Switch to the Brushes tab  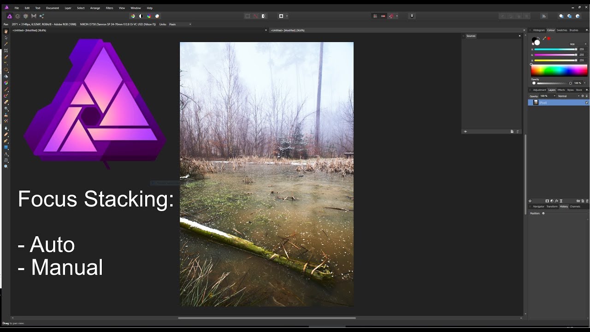coord(574,30)
